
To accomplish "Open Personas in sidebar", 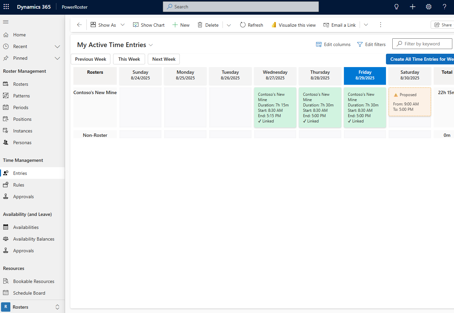I will [x=32, y=142].
